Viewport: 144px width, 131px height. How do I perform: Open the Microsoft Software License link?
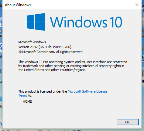pos(87,91)
